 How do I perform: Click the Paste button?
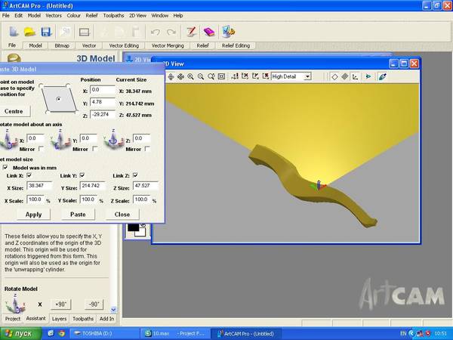[x=78, y=215]
